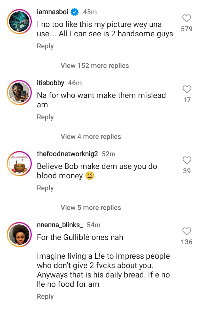Heart the comment by nnenna_blinks_

coord(187,231)
